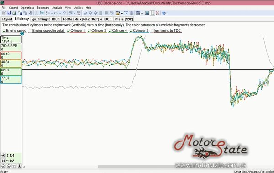Image resolution: width=274 pixels, height=173 pixels.
Task: Click the Script file path in the status bar
Action: (x=254, y=172)
